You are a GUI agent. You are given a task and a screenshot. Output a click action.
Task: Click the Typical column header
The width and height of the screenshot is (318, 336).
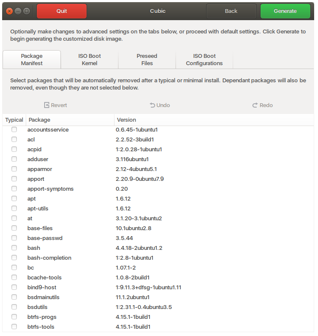tap(14, 120)
